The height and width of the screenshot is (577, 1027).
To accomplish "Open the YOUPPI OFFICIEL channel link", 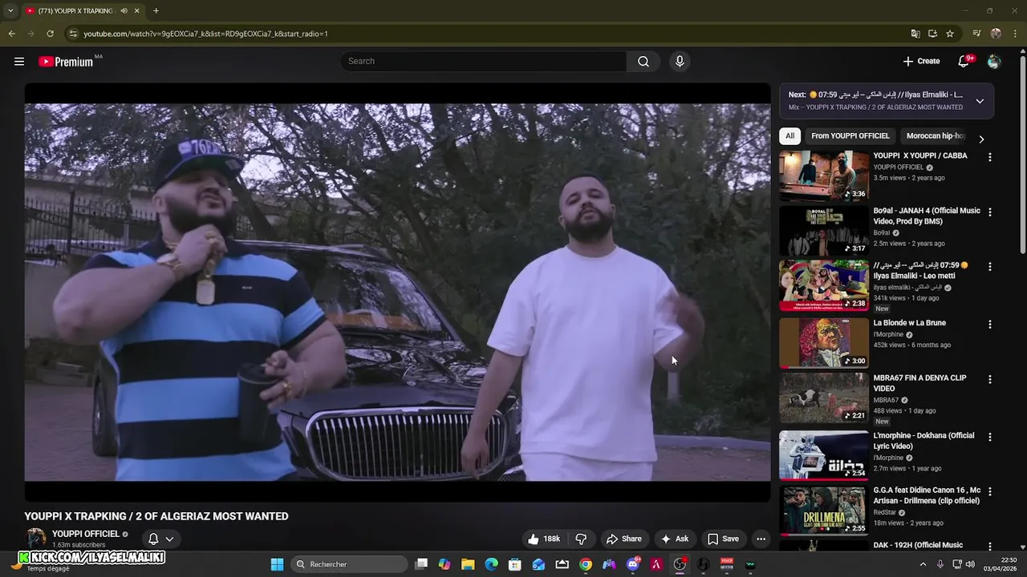I will [86, 534].
